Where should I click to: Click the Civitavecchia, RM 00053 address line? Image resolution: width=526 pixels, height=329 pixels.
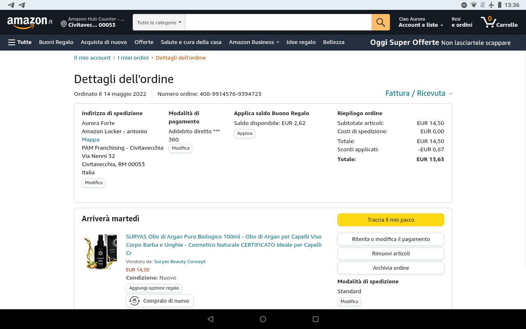tap(113, 164)
